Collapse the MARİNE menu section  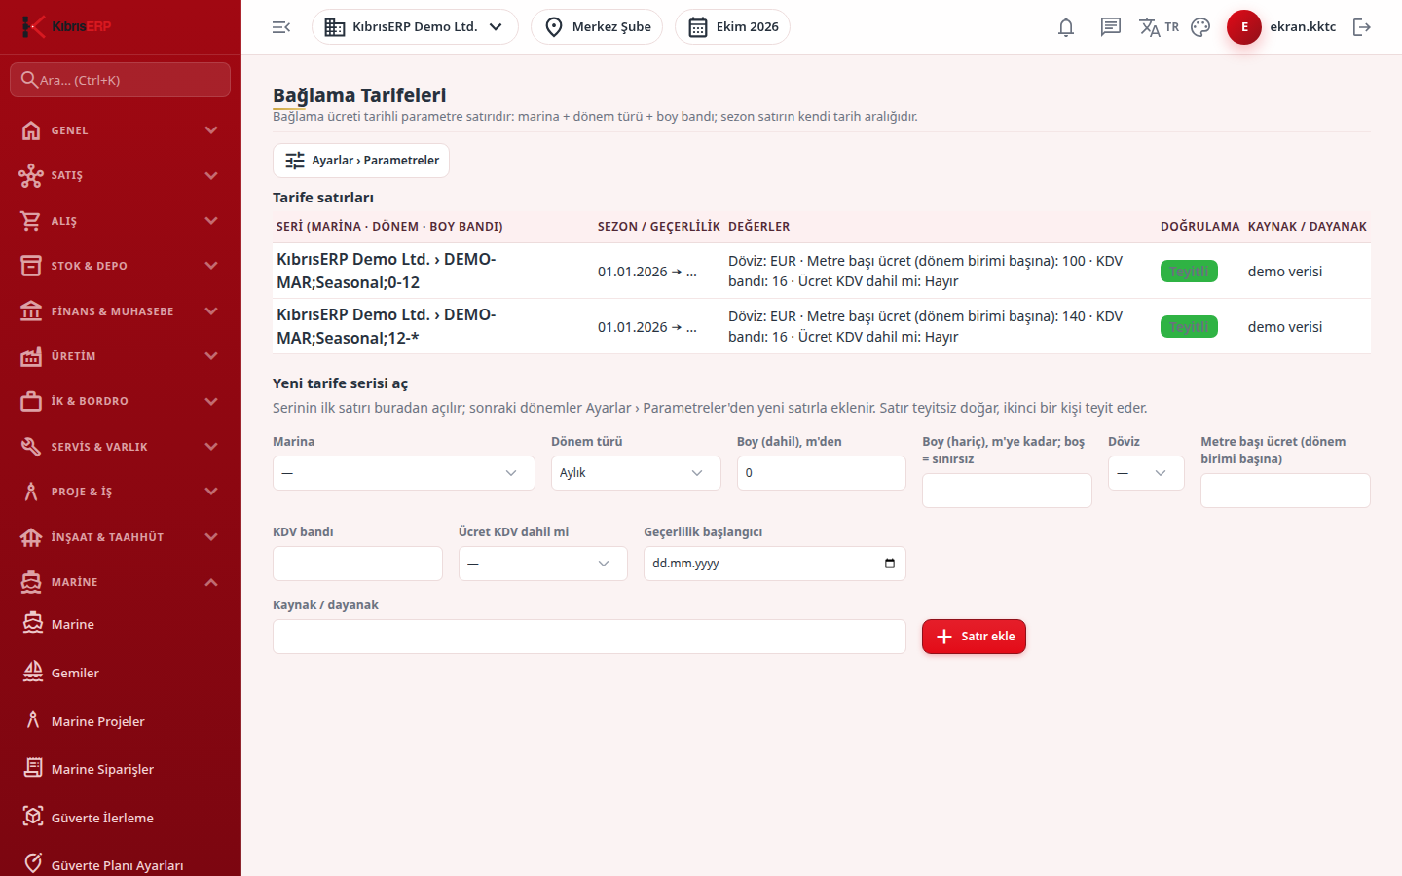coord(121,582)
